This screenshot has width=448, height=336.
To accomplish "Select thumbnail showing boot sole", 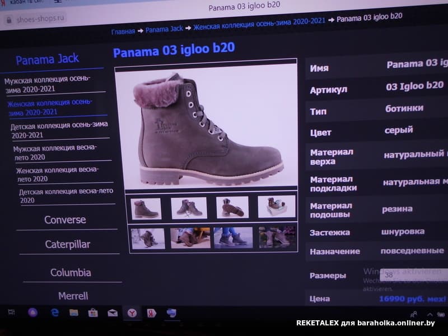I will 232,207.
